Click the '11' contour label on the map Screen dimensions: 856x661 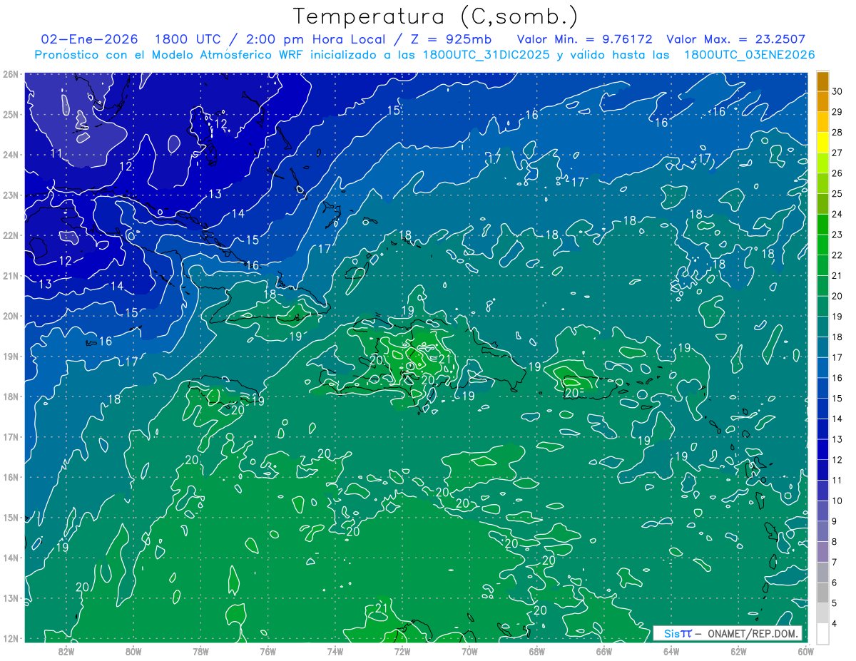(56, 153)
